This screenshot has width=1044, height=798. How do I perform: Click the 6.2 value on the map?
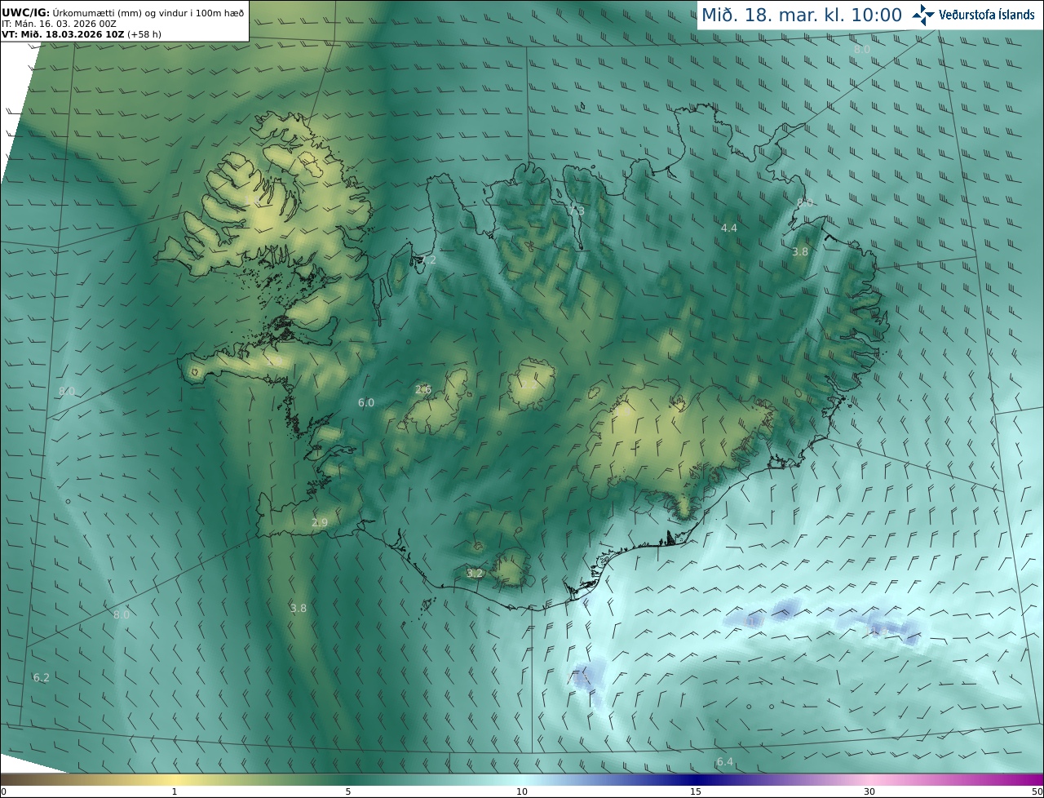(42, 677)
